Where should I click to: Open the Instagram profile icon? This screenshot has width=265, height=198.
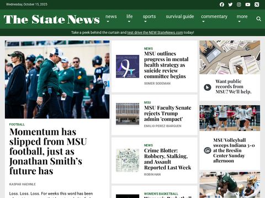[239, 4]
